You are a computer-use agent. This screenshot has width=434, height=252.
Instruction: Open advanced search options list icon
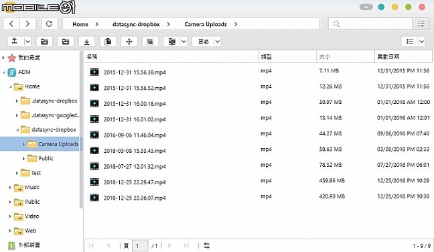point(421,24)
